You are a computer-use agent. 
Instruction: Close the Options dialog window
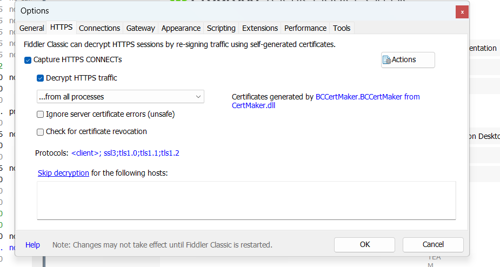(x=462, y=11)
